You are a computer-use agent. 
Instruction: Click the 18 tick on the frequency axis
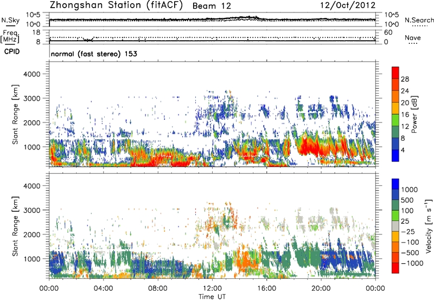pyautogui.click(x=36, y=32)
